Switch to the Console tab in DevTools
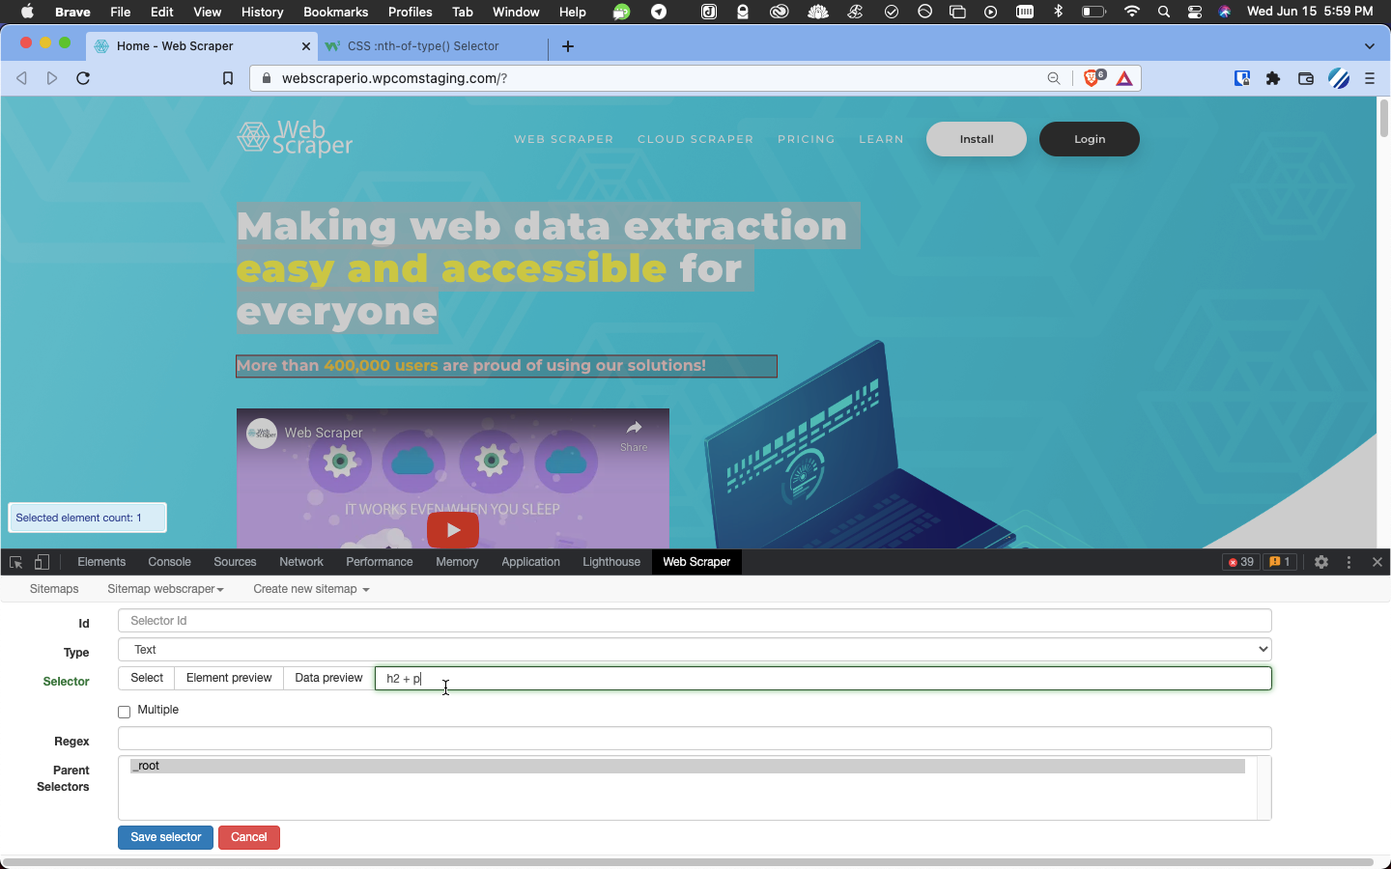Viewport: 1391px width, 869px height. tap(169, 562)
